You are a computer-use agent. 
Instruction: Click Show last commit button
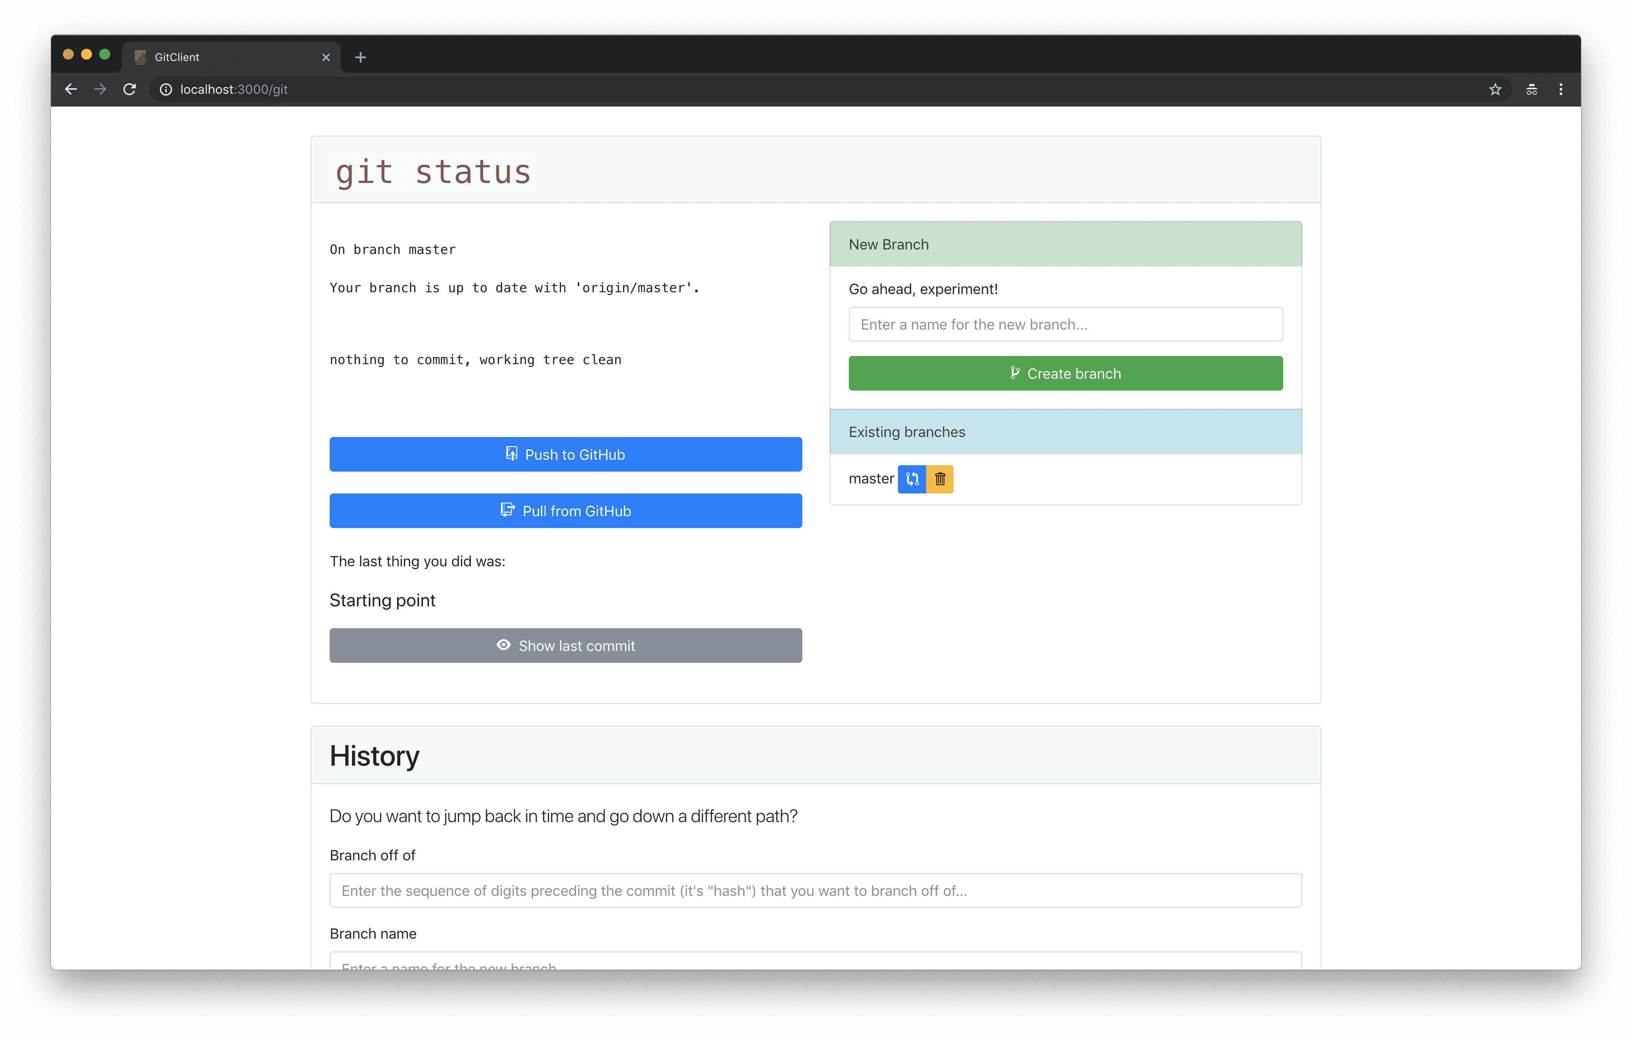coord(566,646)
